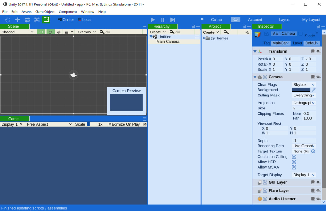Click the Main Camera gameobject cube icon
Screen dimensions: 326x211
[258, 34]
